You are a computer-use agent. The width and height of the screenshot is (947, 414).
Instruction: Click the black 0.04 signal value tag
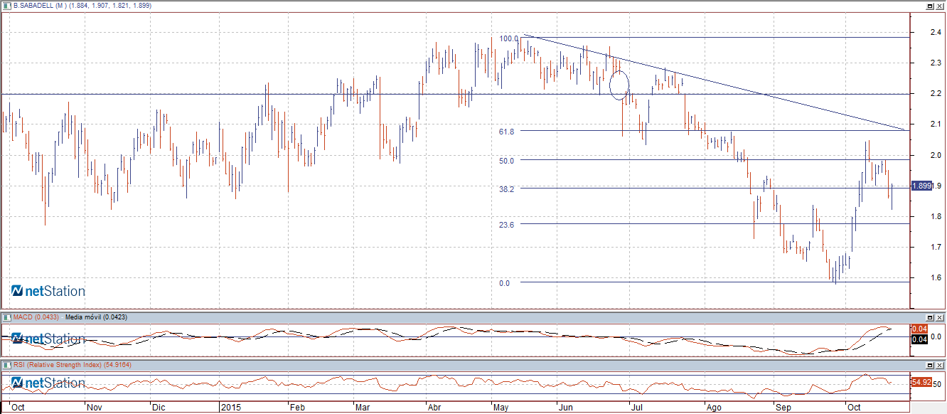click(x=919, y=339)
